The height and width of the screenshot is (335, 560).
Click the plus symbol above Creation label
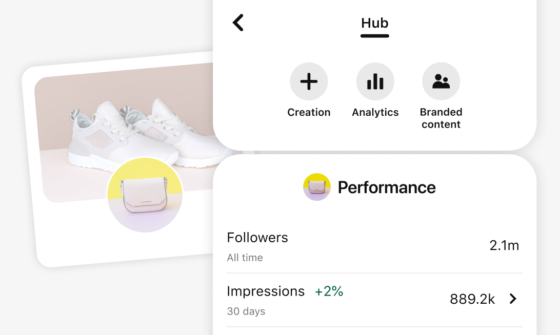point(309,81)
